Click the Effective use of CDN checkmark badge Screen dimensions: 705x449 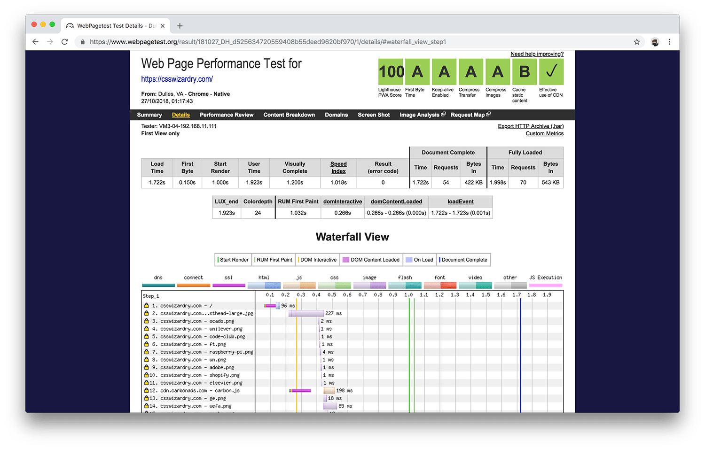pyautogui.click(x=551, y=72)
